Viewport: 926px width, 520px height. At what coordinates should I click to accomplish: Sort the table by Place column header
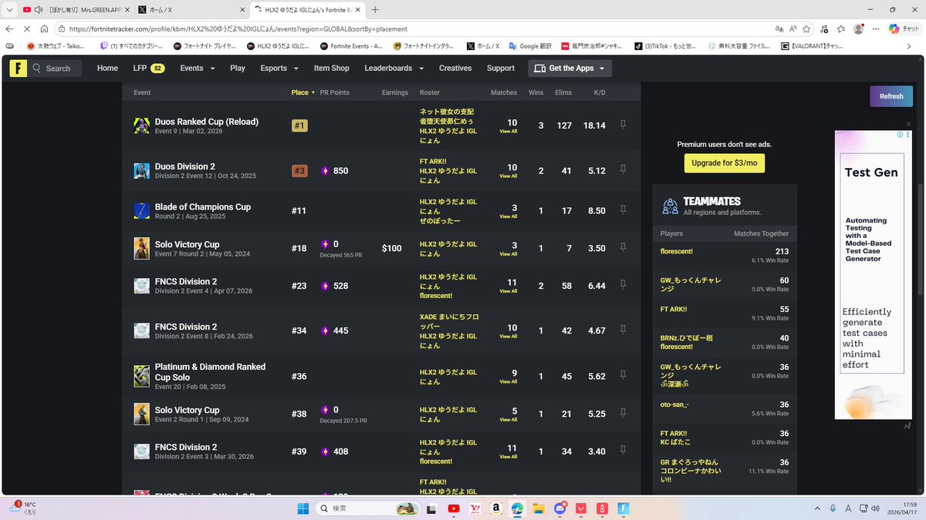303,92
